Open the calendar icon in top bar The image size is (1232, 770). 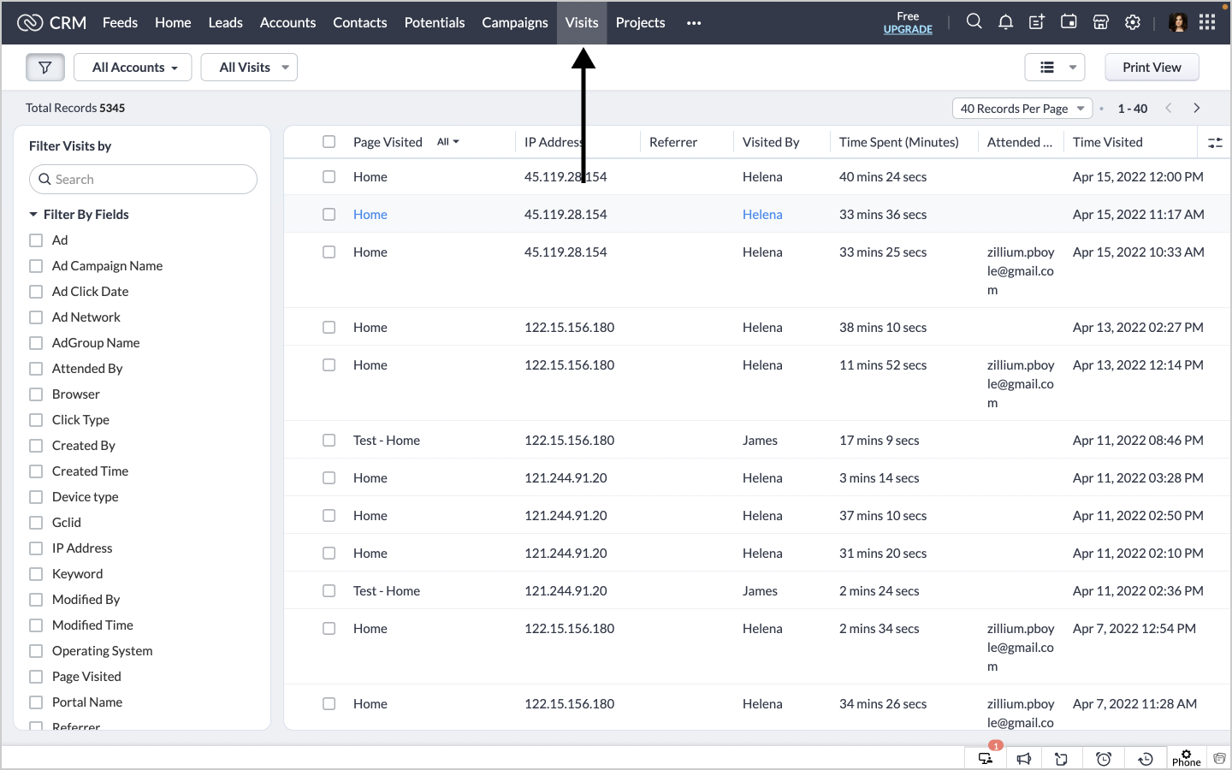(x=1069, y=22)
